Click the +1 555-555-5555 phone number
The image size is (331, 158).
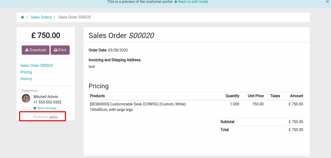coord(47,102)
